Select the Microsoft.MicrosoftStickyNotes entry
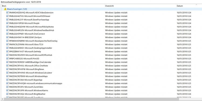Viewport: 202px width, 101px height. [101, 27]
